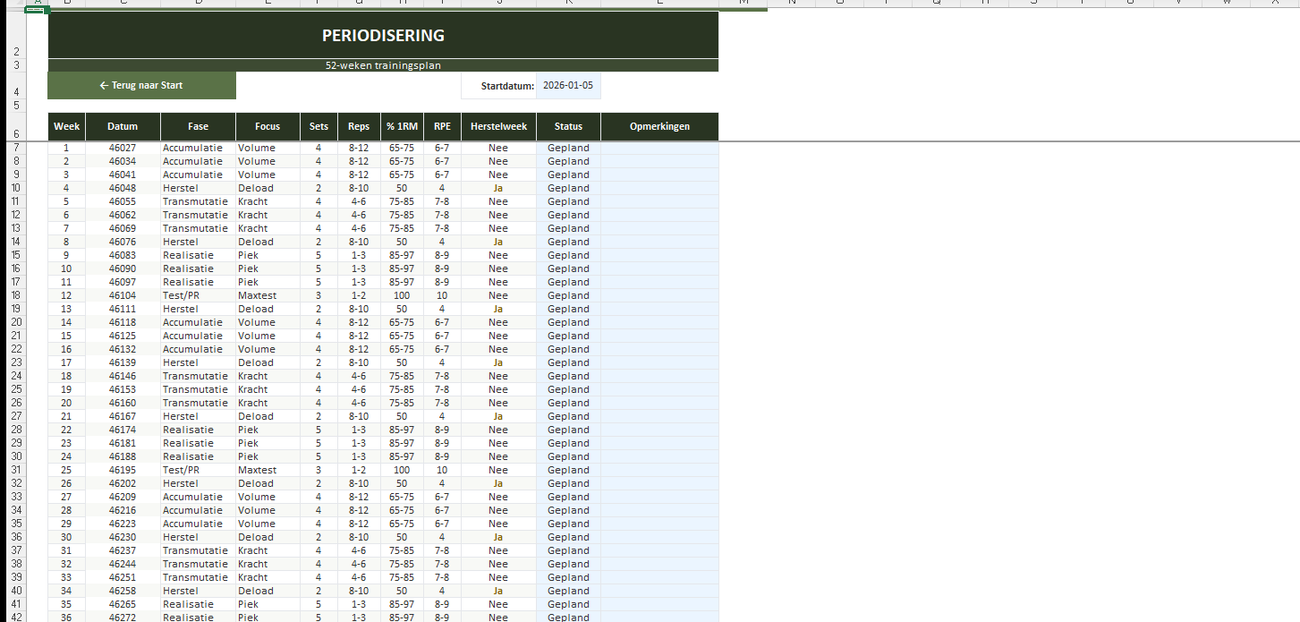
Task: Select the 'Ja' Herstelweek cell for week 8
Action: coord(498,242)
